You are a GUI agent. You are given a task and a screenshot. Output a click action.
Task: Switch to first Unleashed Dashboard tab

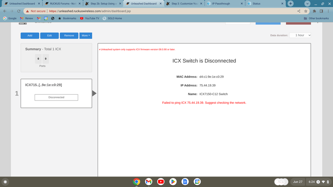pyautogui.click(x=22, y=4)
